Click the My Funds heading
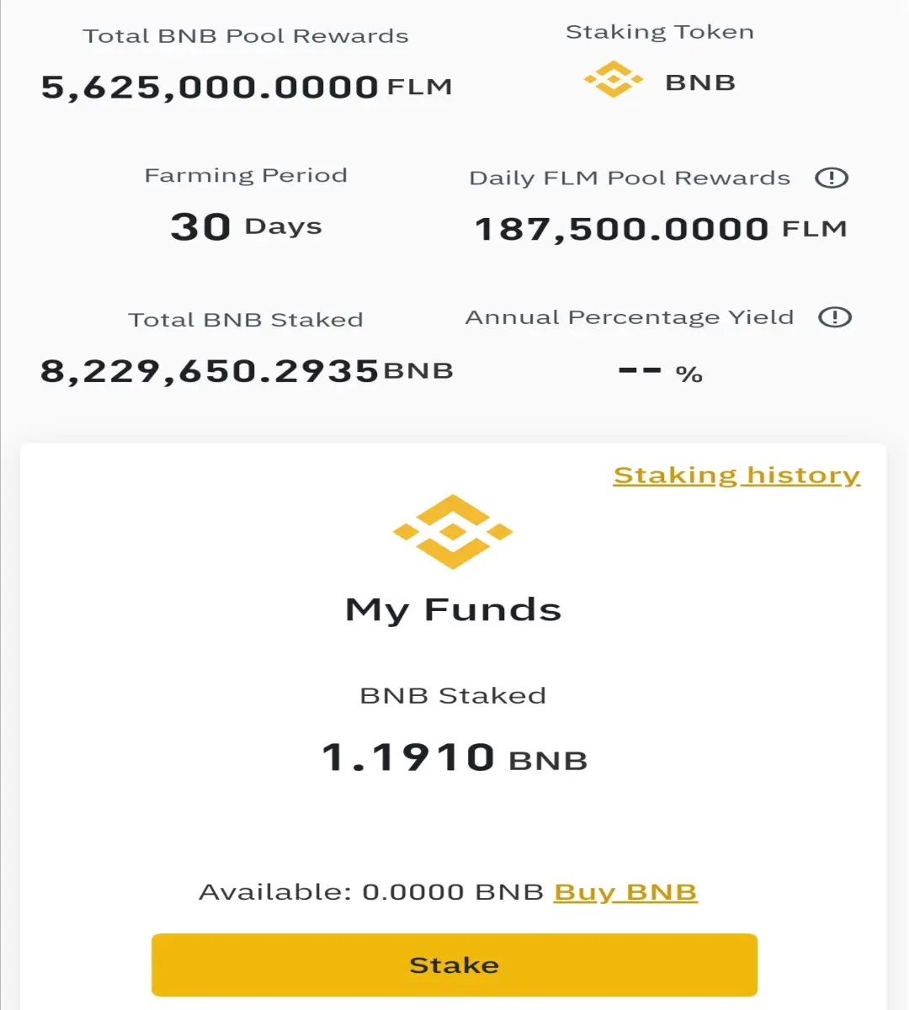The width and height of the screenshot is (909, 1010). pyautogui.click(x=454, y=610)
